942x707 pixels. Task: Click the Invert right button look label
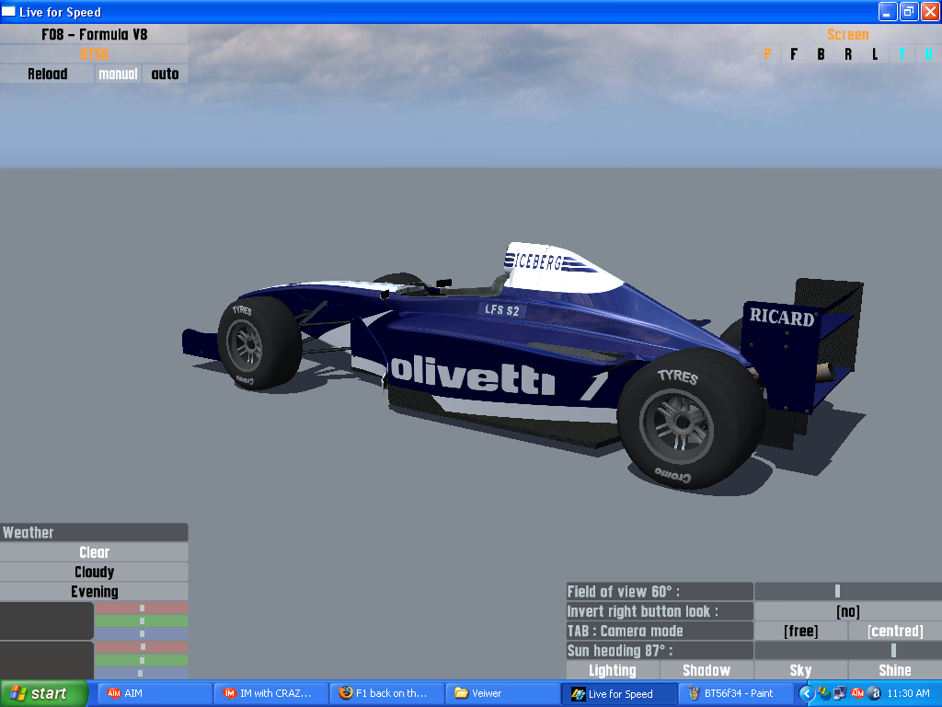(x=660, y=611)
